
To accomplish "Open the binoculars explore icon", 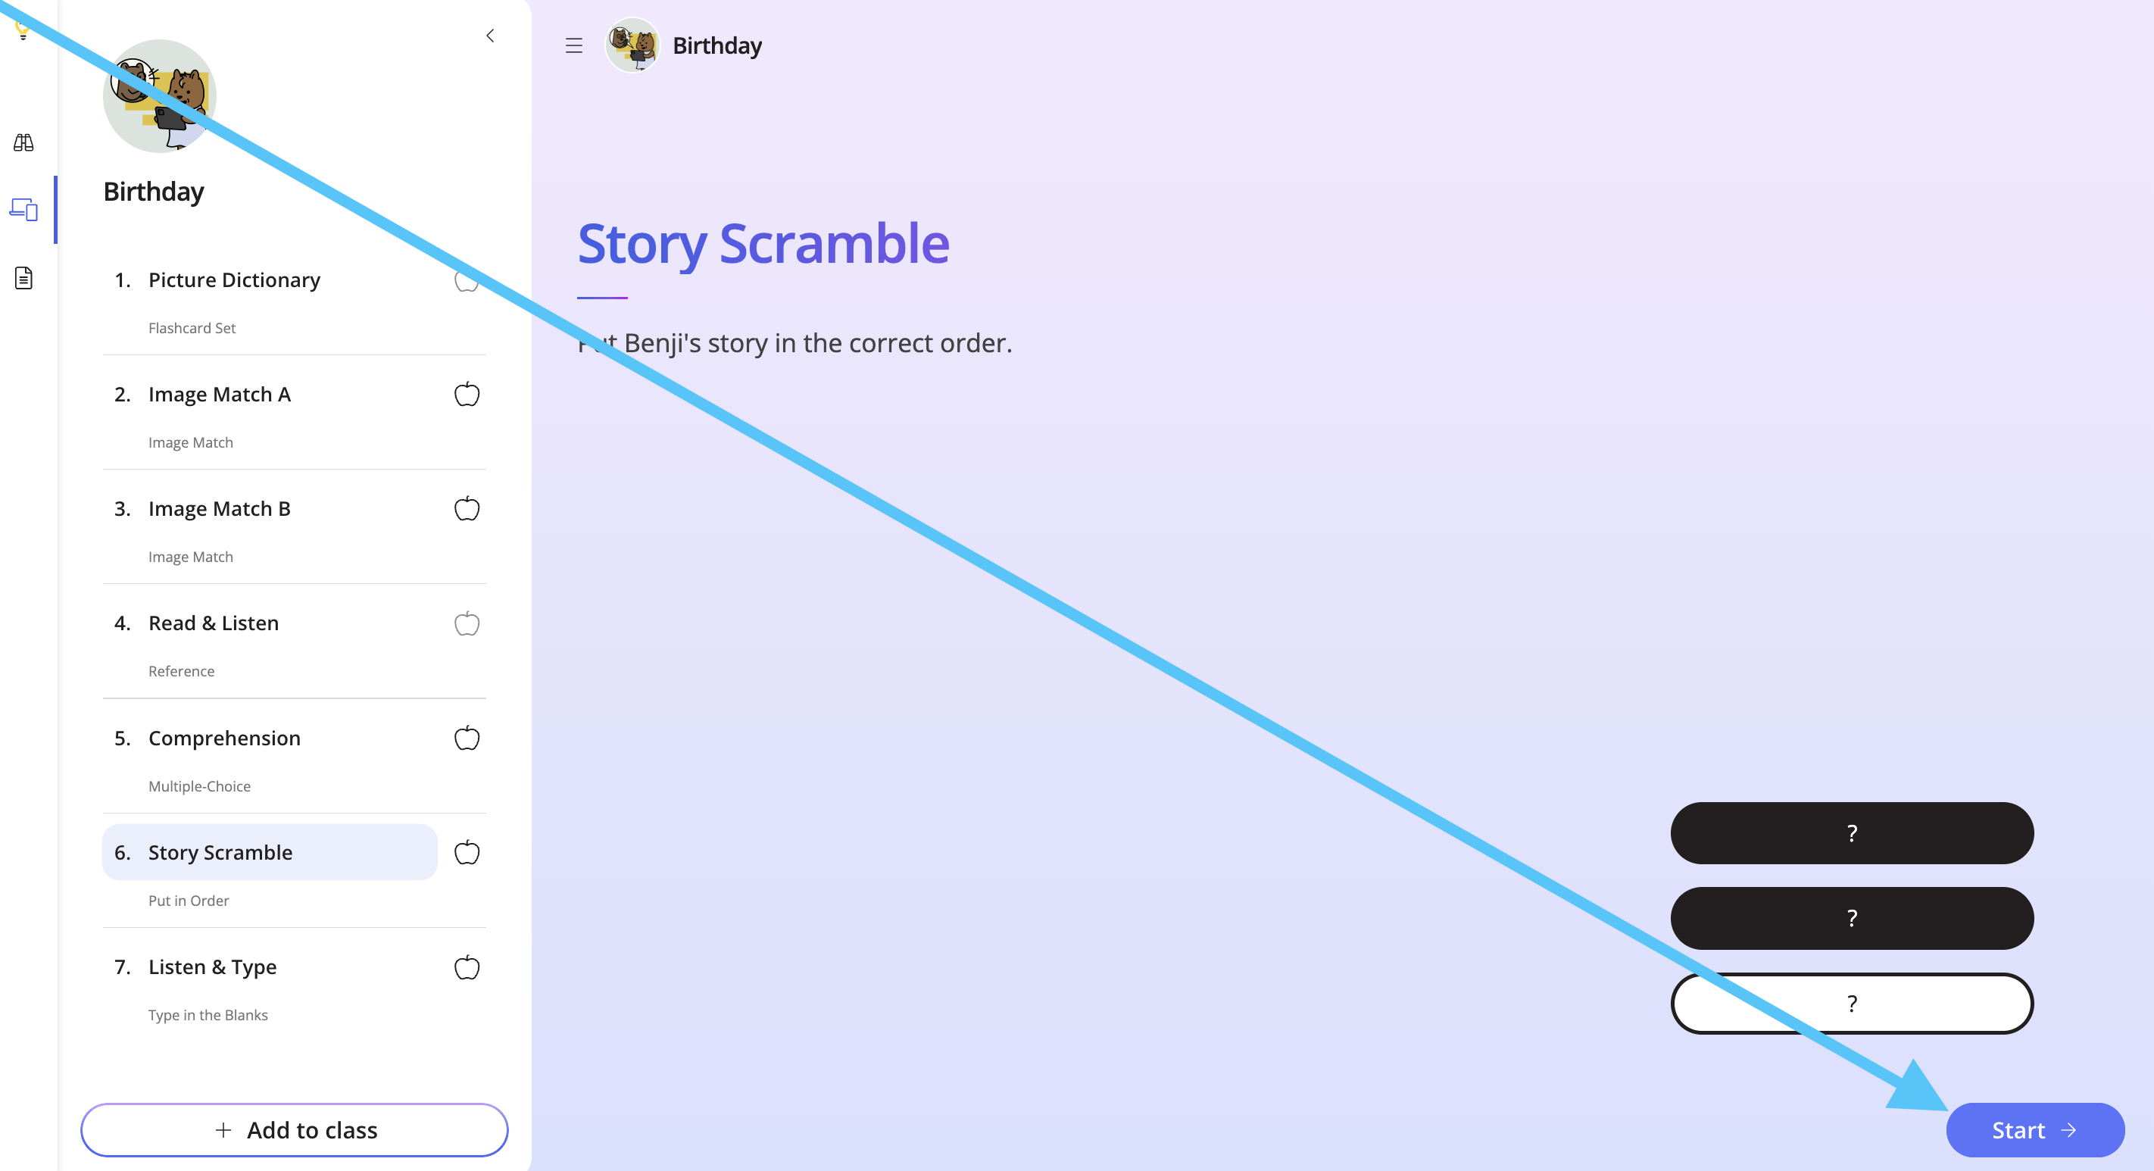I will coord(23,142).
